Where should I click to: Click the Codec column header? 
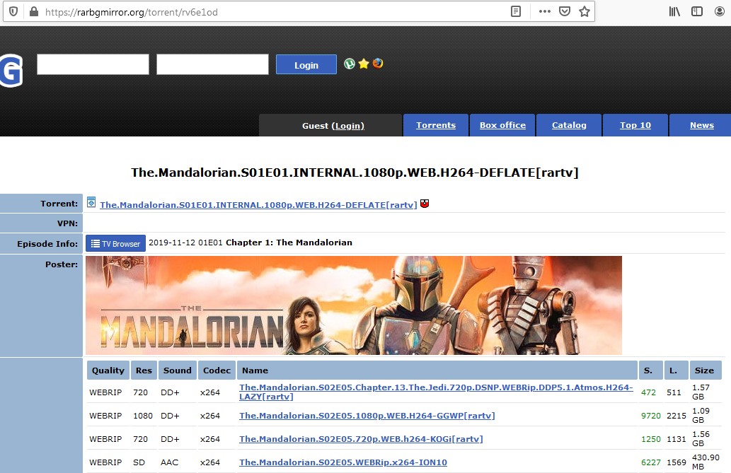pyautogui.click(x=217, y=370)
